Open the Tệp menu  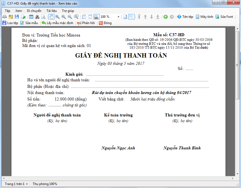[8, 11]
